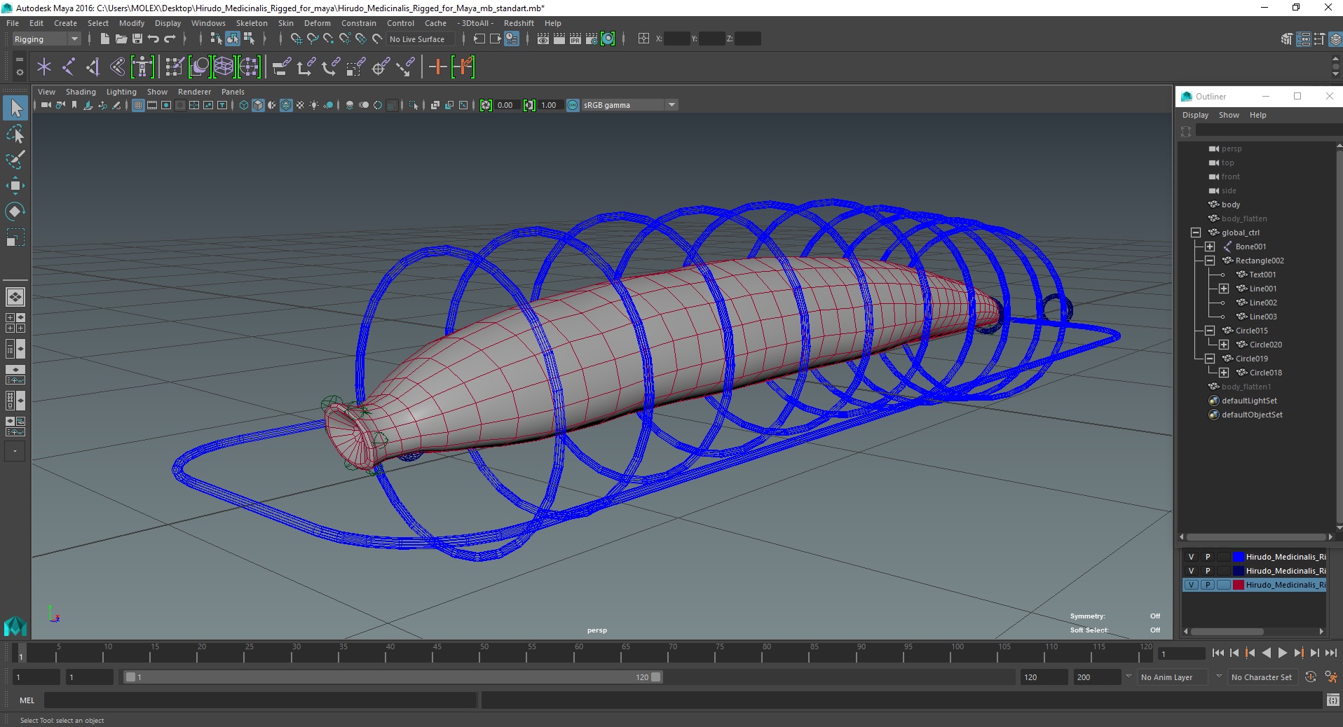Open the Render View clapper icon

(543, 39)
